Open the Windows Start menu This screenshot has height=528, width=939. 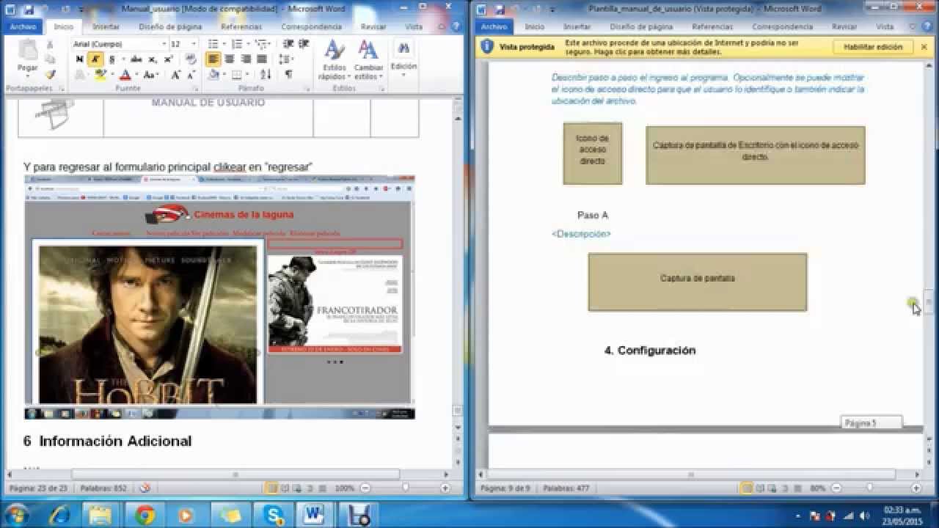[x=17, y=515]
